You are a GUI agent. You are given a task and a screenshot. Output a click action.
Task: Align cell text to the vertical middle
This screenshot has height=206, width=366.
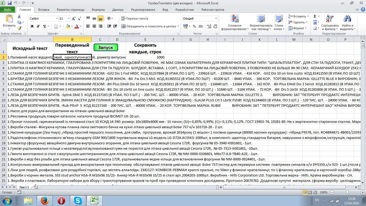[x=94, y=19]
